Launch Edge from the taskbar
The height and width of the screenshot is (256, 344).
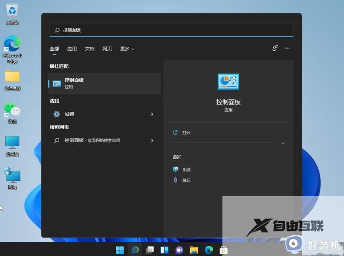pos(209,250)
